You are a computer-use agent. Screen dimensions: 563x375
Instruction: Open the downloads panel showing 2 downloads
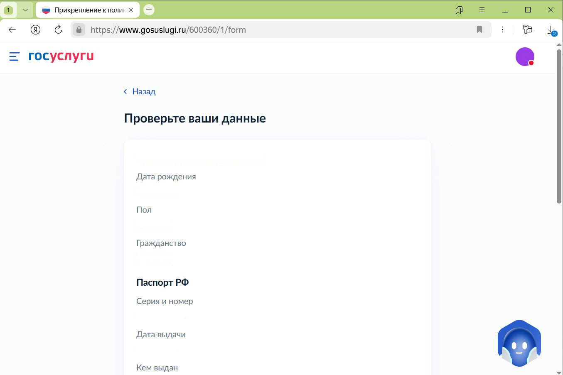[x=550, y=29]
